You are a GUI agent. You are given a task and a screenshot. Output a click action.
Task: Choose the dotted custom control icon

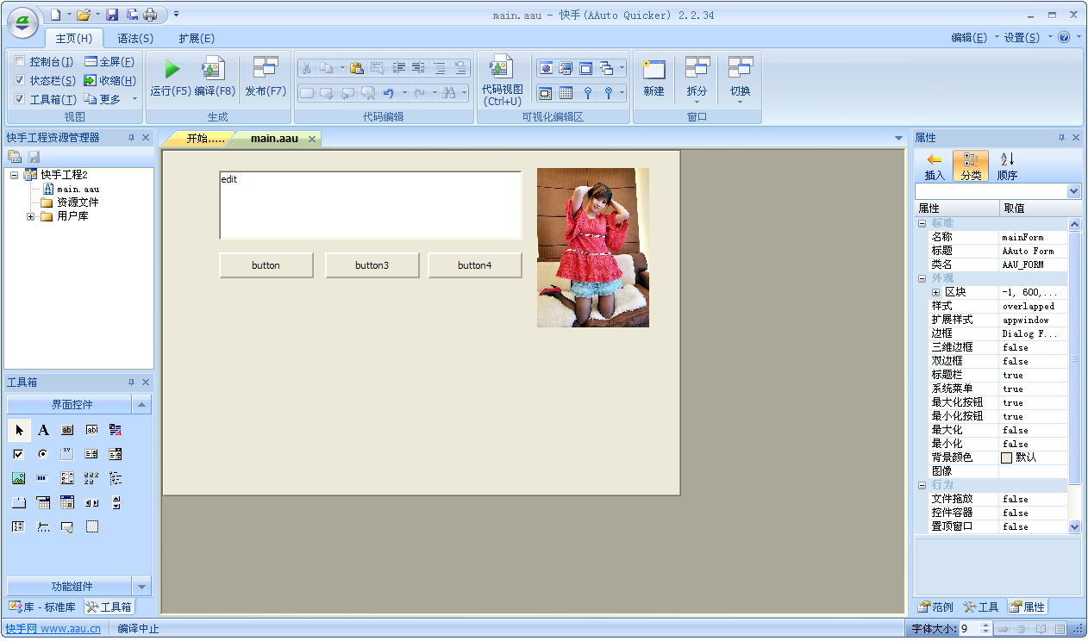pos(91,526)
